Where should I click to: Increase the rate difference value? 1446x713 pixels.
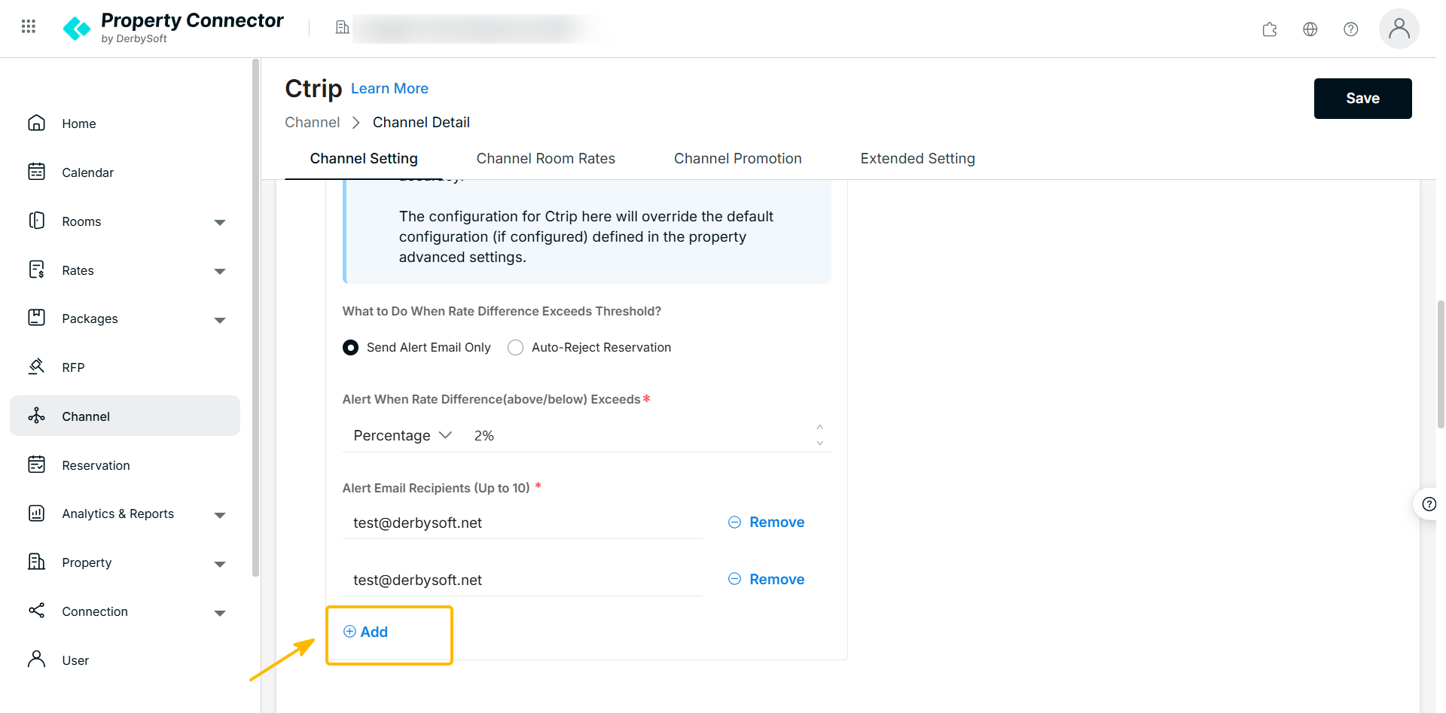tap(820, 428)
